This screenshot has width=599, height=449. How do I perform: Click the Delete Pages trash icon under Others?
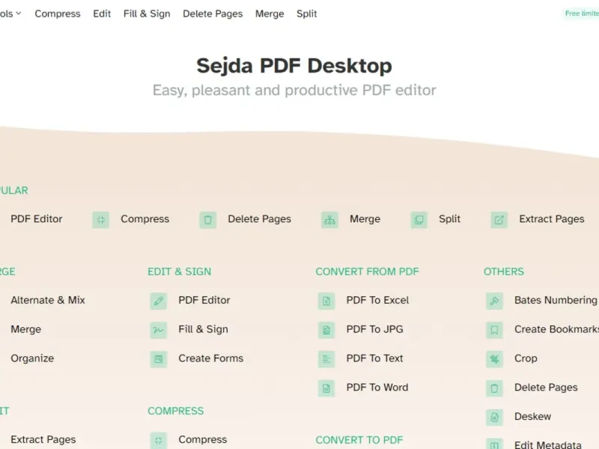[x=494, y=388]
